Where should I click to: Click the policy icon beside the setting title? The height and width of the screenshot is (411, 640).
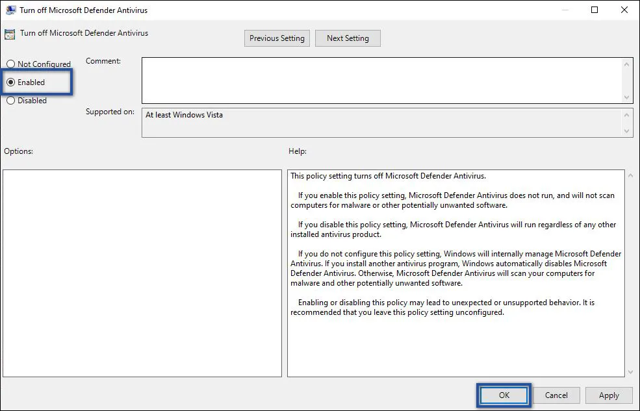tap(9, 32)
